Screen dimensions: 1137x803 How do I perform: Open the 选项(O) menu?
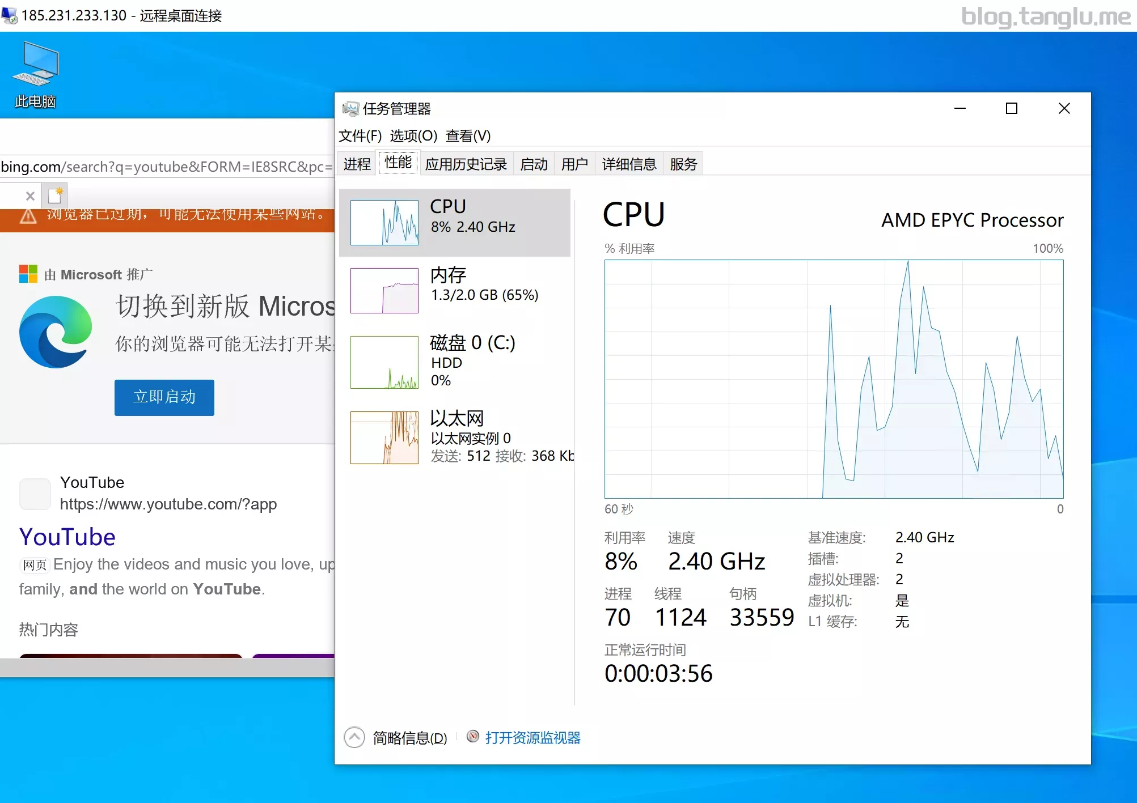413,136
